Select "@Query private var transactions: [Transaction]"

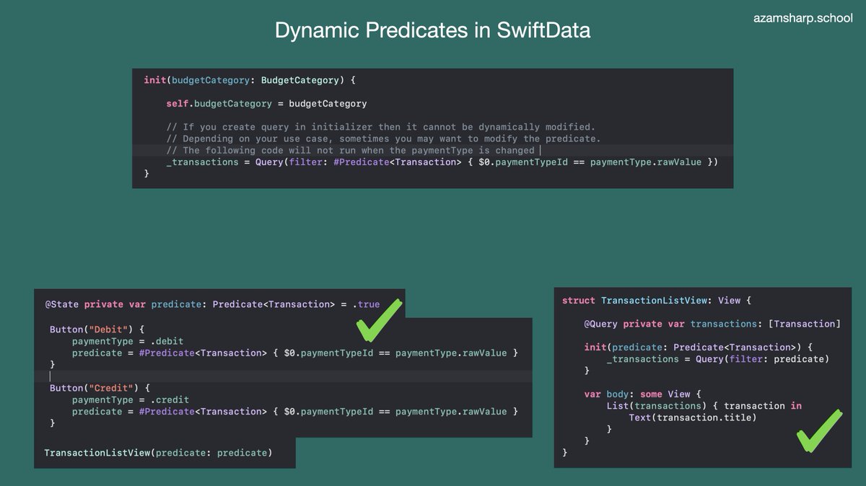point(712,324)
